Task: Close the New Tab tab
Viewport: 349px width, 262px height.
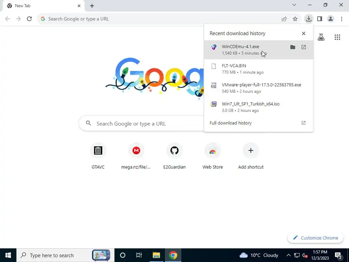Action: [79, 6]
